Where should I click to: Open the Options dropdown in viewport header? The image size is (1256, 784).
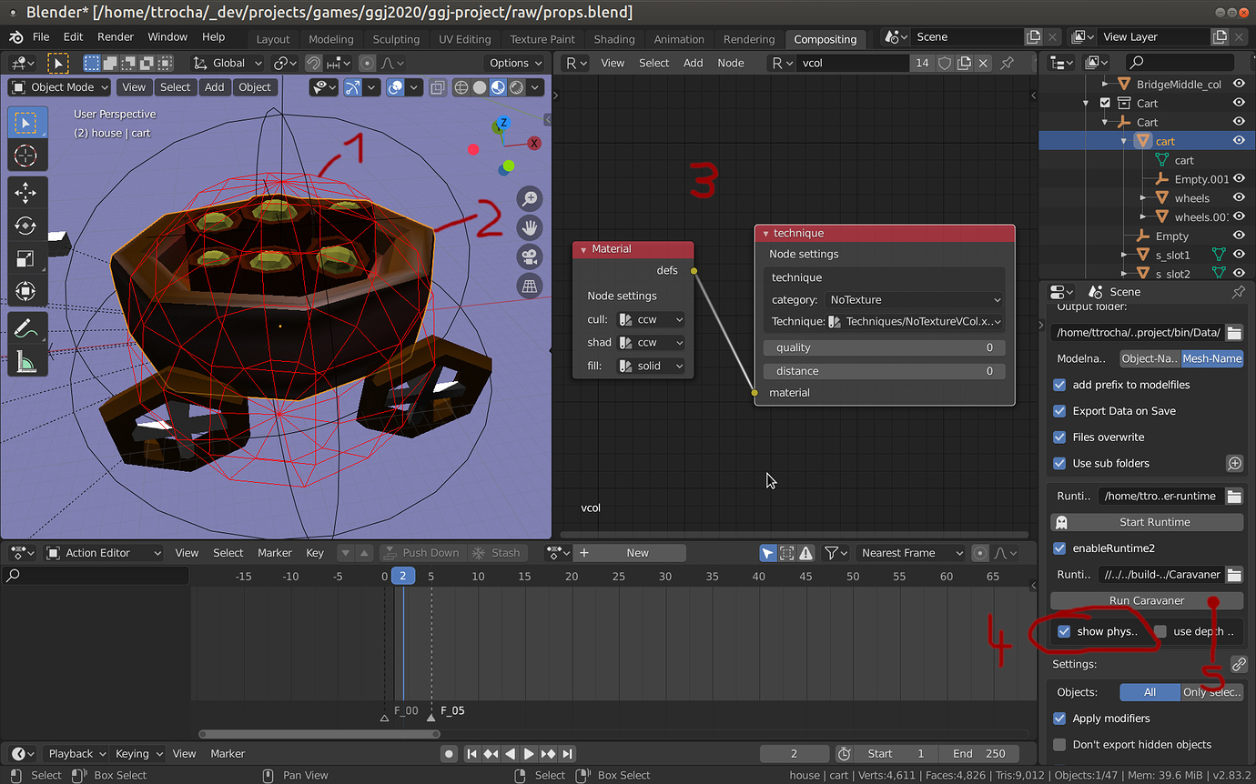515,63
